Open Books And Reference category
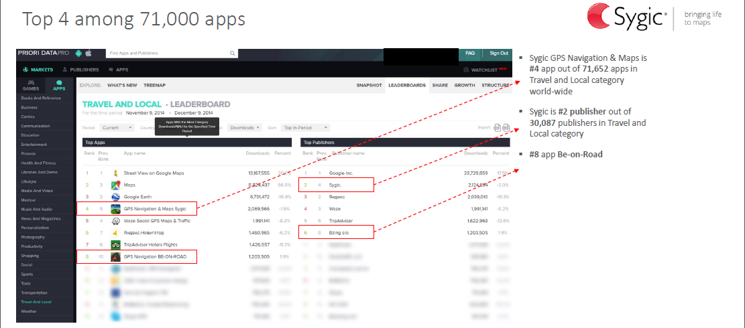745x328 pixels. pos(41,98)
